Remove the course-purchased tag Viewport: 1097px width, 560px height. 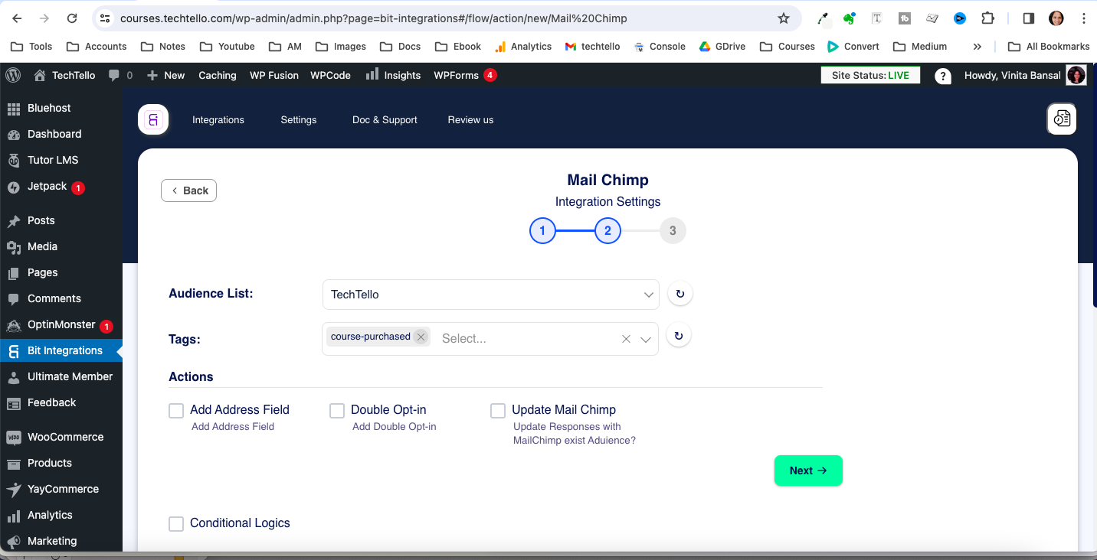421,337
